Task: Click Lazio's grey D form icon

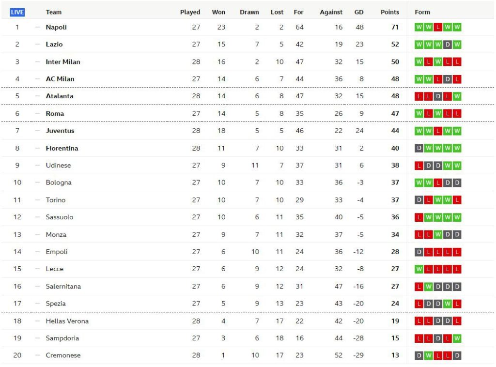Action: coord(448,44)
